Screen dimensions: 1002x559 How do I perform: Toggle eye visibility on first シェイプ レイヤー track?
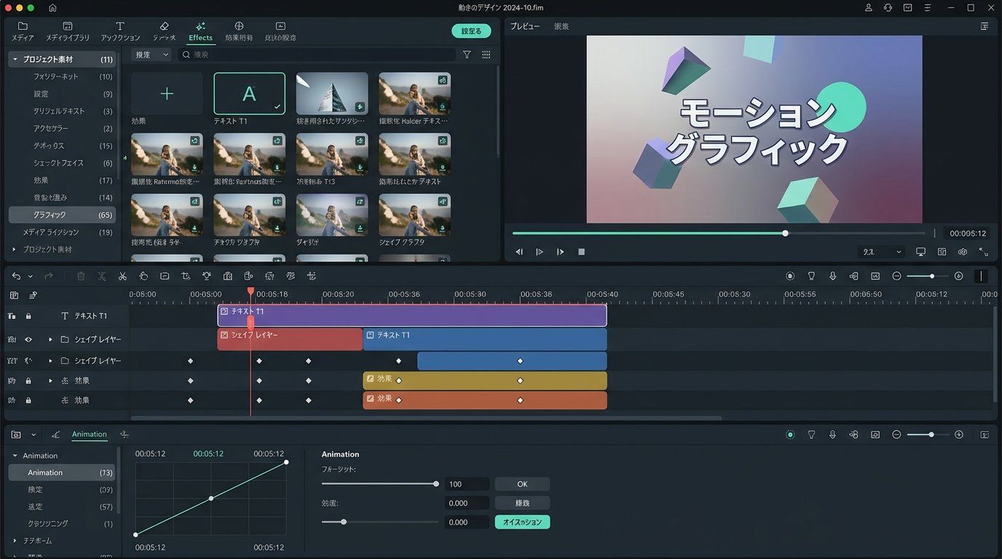(x=28, y=339)
